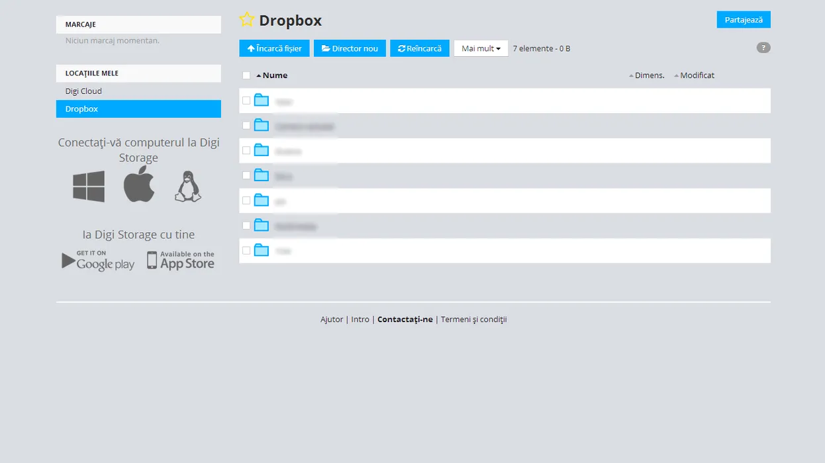Open the first folder icon in list
Viewport: 825px width, 463px height.
(262, 101)
